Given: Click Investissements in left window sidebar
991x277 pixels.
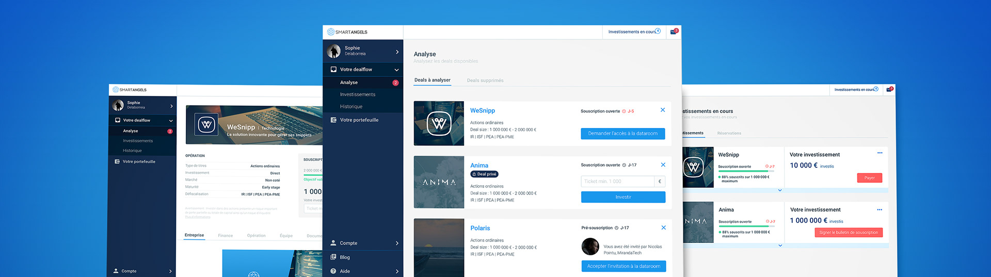Looking at the screenshot, I should click(x=138, y=141).
